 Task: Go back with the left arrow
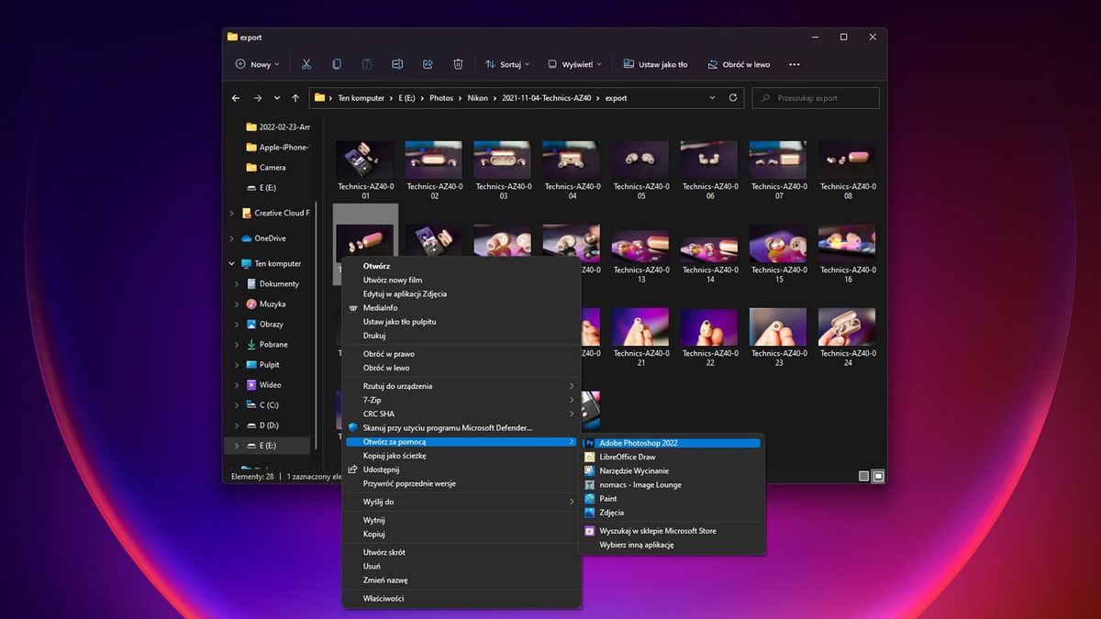(236, 97)
